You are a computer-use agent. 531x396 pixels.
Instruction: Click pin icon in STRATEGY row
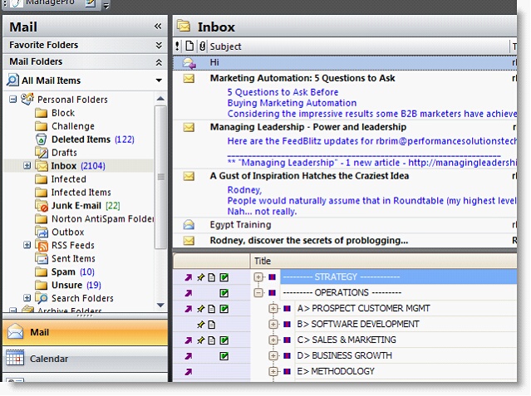coord(201,277)
